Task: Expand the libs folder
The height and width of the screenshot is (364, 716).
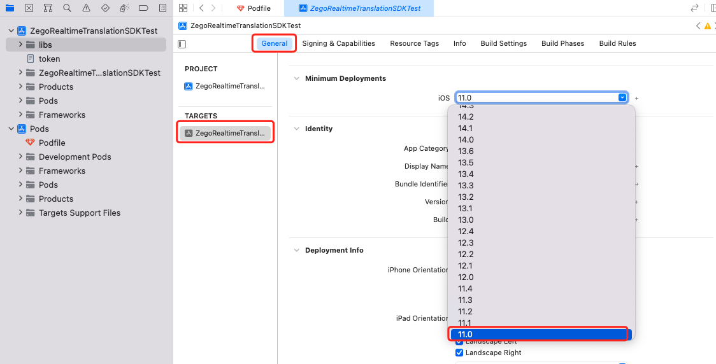Action: click(20, 45)
